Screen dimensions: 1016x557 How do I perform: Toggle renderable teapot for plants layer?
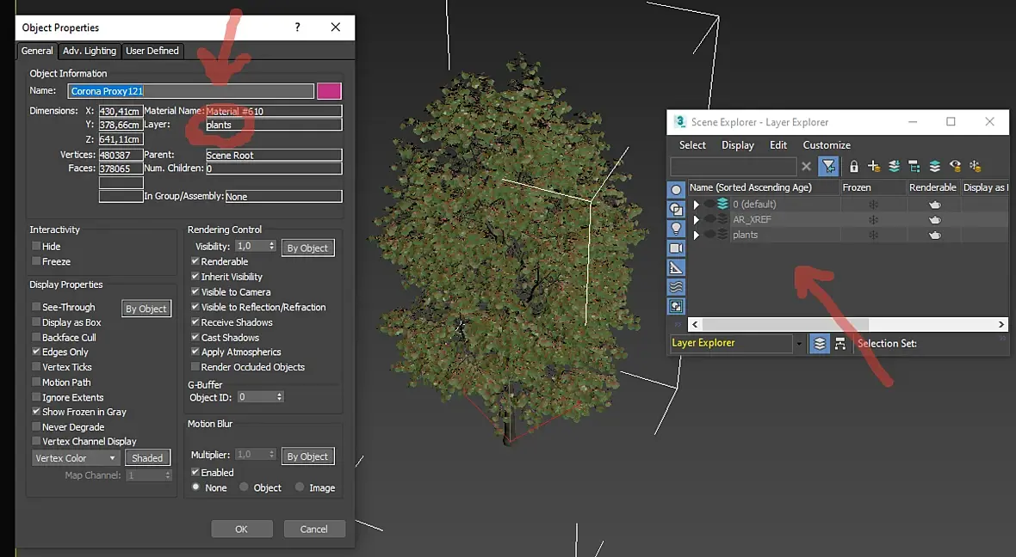point(934,236)
